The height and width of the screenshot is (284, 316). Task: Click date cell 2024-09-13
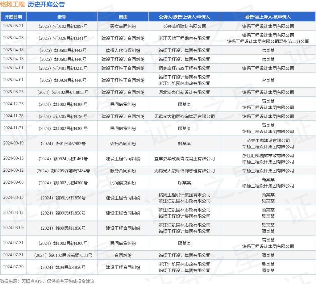coord(13,158)
